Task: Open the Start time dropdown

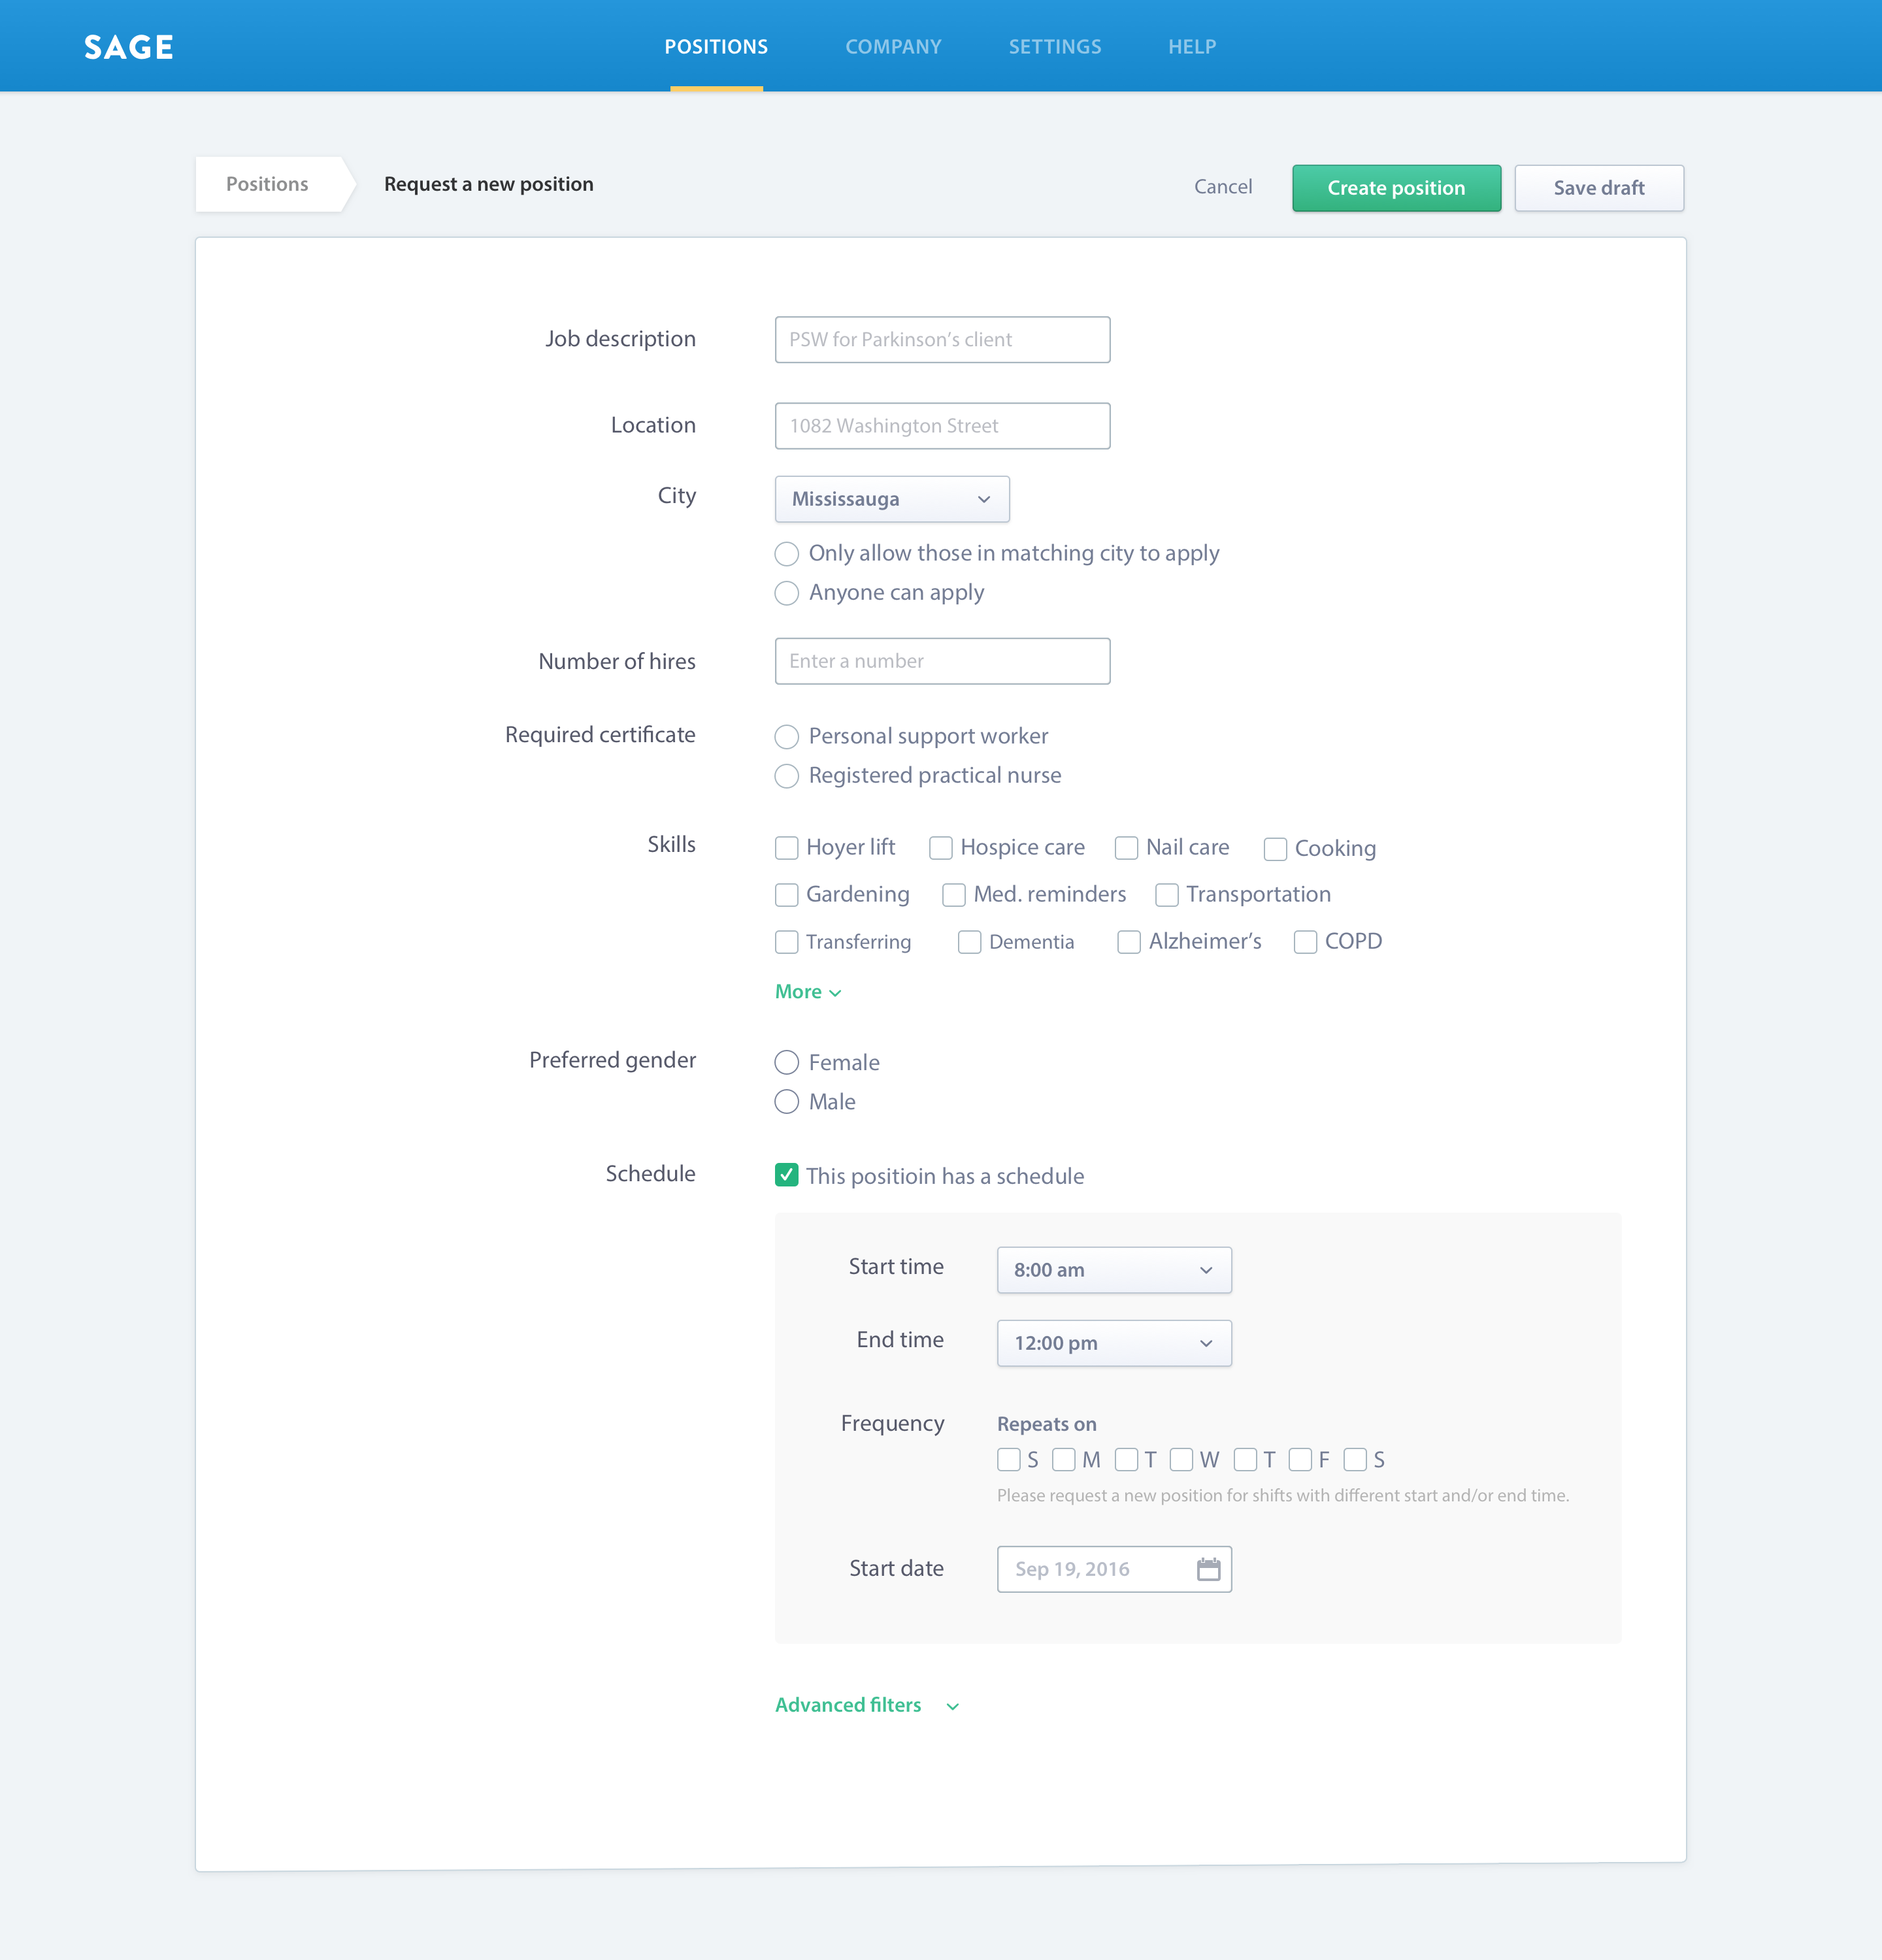Action: [x=1114, y=1270]
